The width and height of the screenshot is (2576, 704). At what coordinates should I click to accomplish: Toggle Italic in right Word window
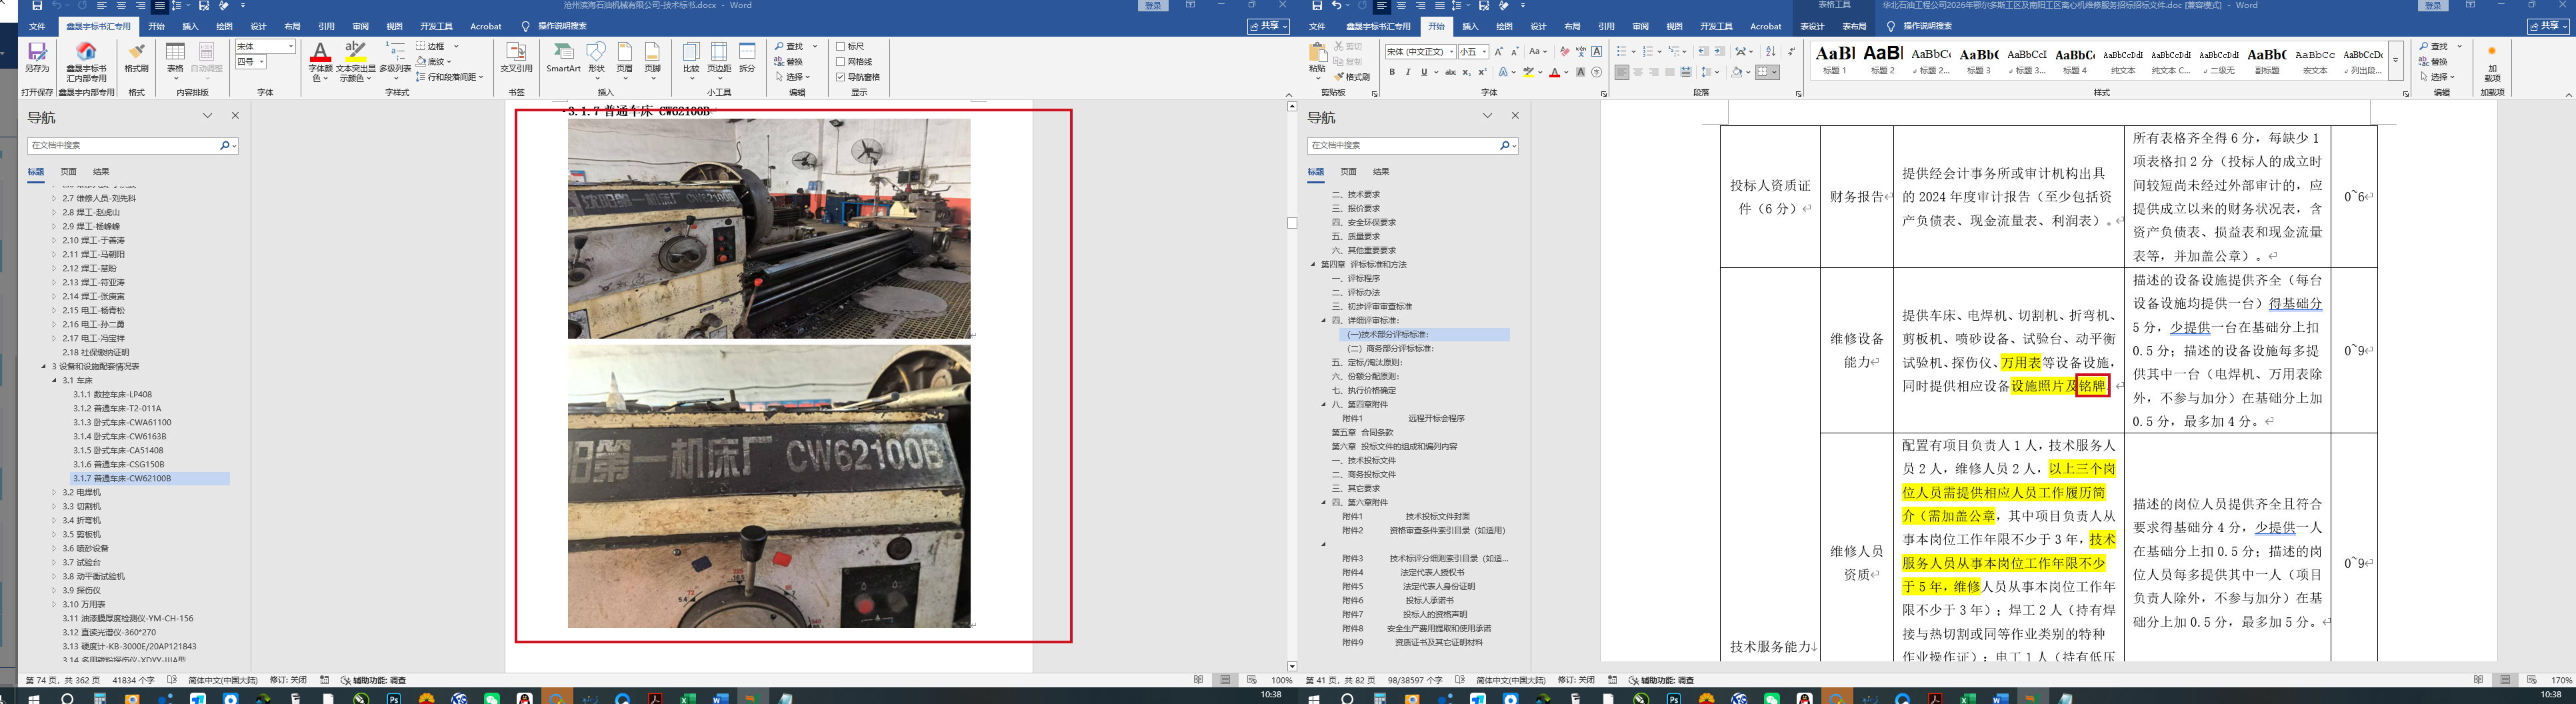[1408, 72]
